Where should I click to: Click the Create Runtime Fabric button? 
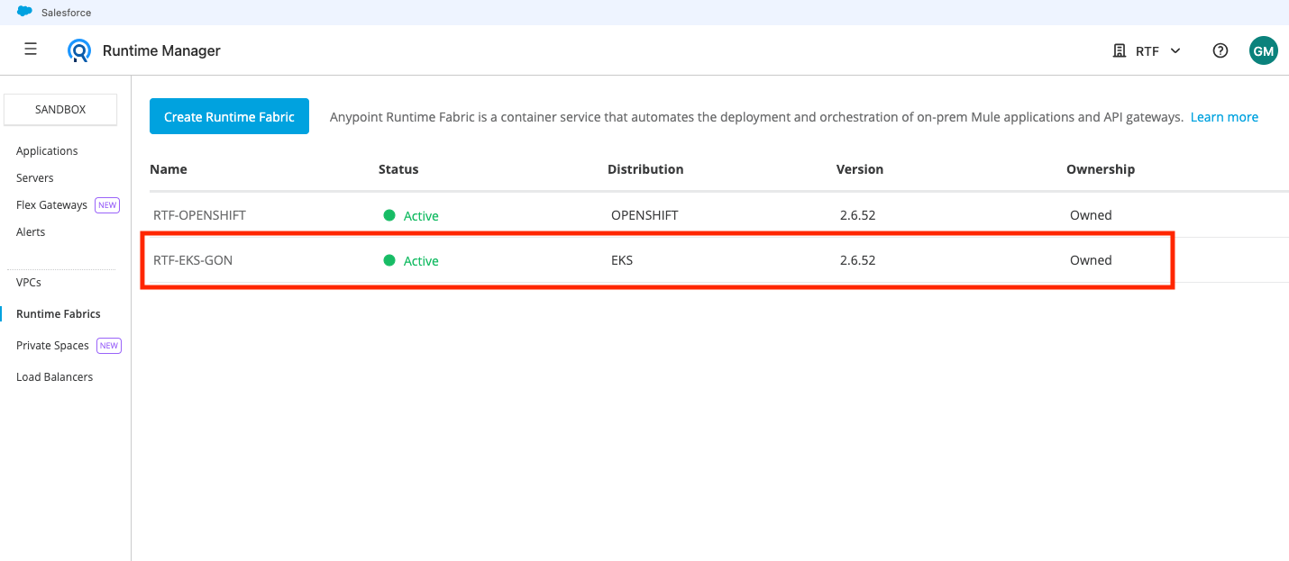229,116
